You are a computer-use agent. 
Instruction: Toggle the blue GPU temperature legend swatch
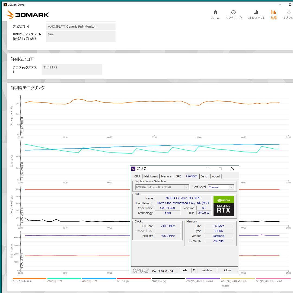[99, 278]
